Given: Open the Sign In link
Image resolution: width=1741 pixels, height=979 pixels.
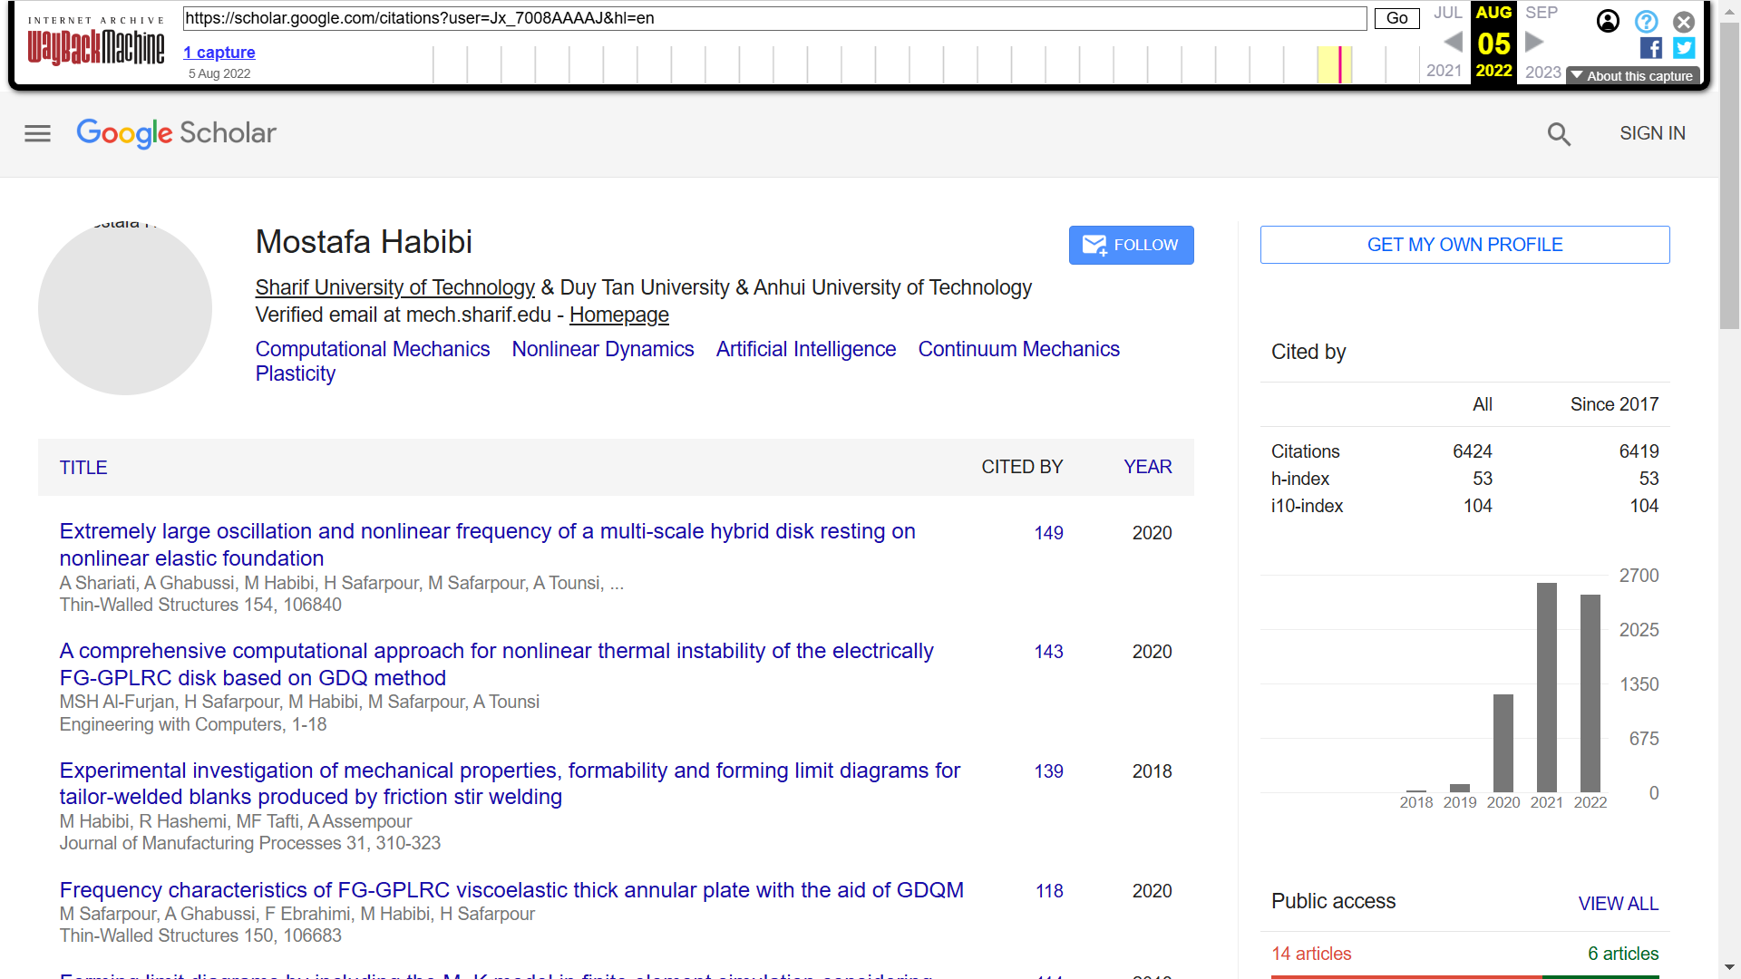Looking at the screenshot, I should (1652, 133).
